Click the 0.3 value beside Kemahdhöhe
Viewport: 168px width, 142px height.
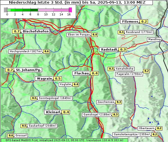coord(111,69)
